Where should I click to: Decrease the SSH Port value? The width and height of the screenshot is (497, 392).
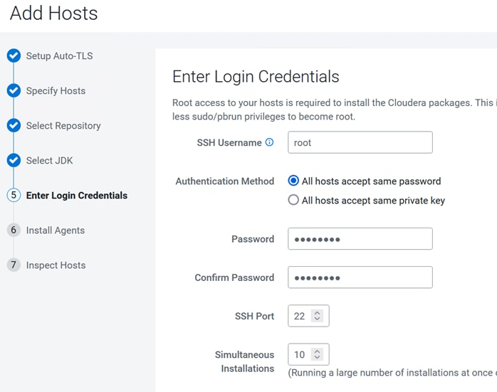click(x=317, y=319)
